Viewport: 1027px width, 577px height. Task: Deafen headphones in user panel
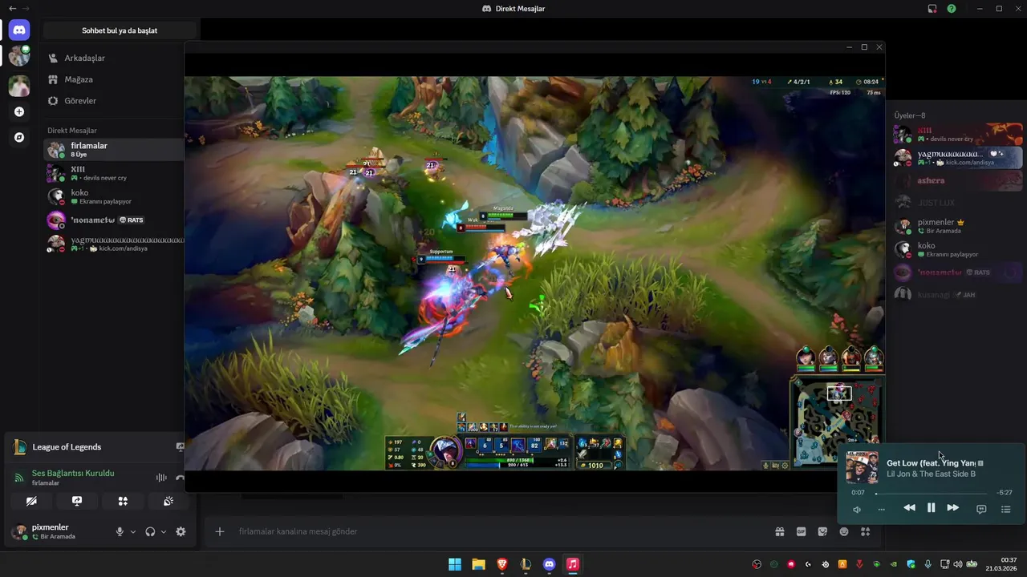click(150, 531)
